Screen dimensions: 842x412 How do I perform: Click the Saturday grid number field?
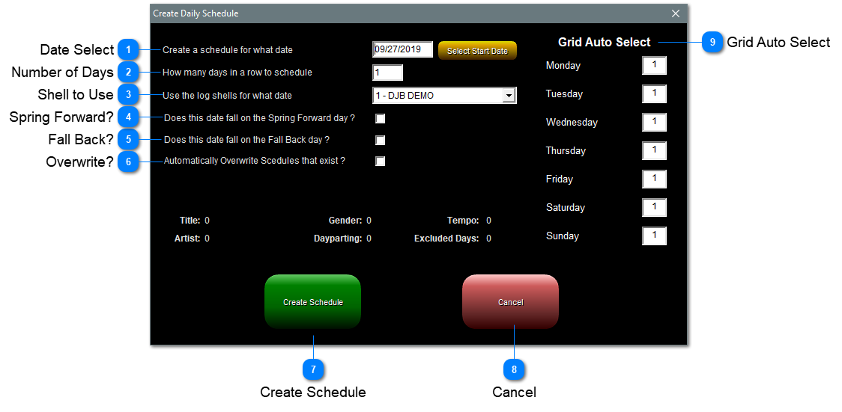(x=654, y=207)
